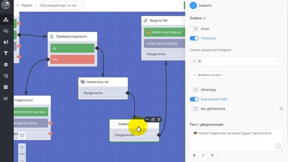Click Продолжить in Заявка block
The width and height of the screenshot is (288, 162).
tap(134, 135)
